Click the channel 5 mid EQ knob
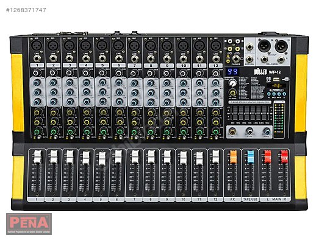 point(102,92)
